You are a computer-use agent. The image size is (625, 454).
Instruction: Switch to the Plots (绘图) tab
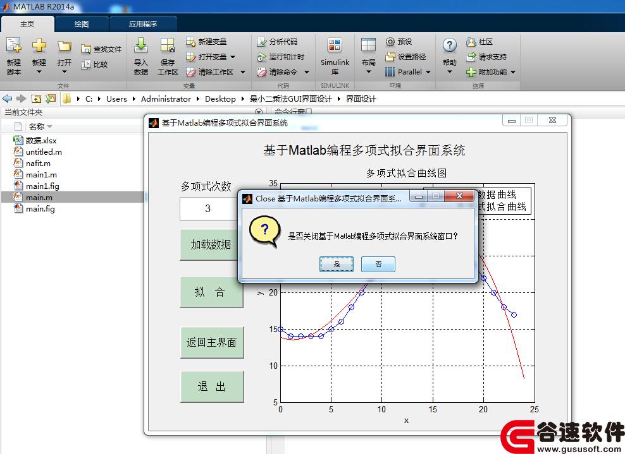[x=82, y=24]
